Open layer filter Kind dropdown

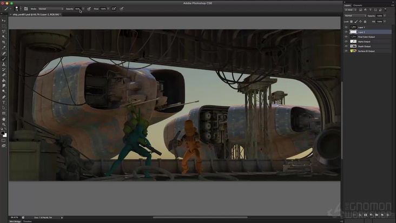click(x=351, y=10)
